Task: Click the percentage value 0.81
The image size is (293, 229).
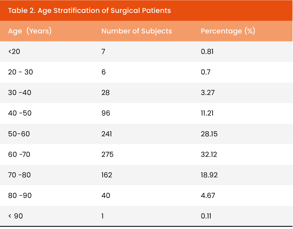Action: [x=207, y=51]
